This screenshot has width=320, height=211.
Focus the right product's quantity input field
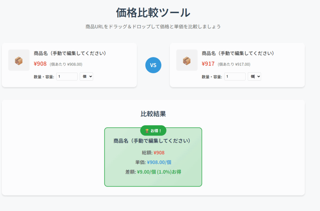(235, 77)
